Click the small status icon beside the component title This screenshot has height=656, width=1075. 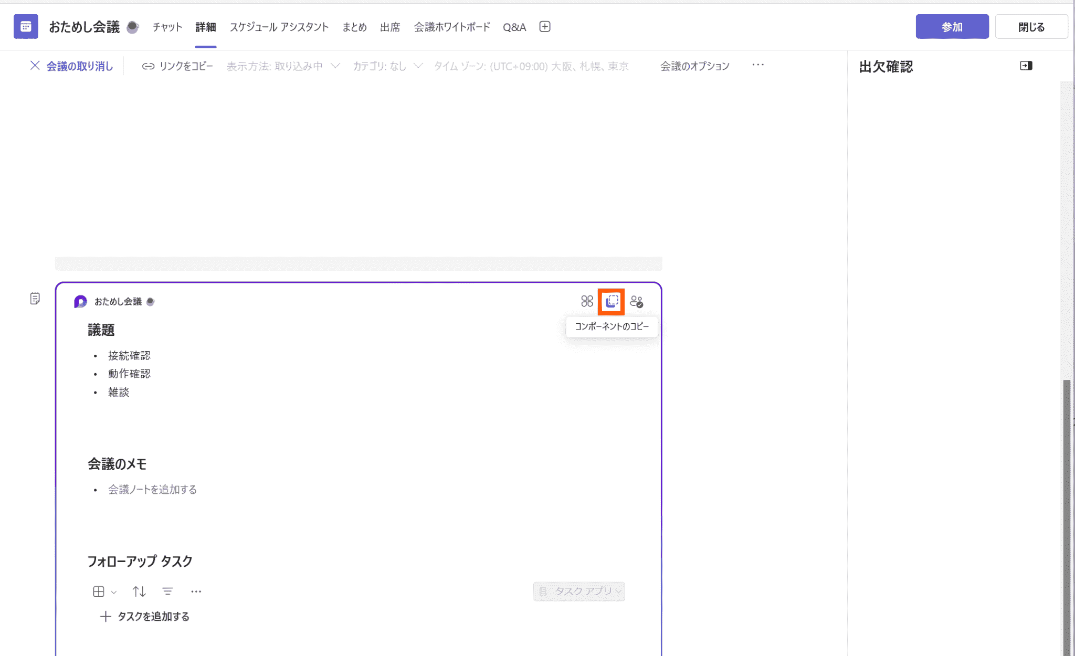[x=151, y=301]
